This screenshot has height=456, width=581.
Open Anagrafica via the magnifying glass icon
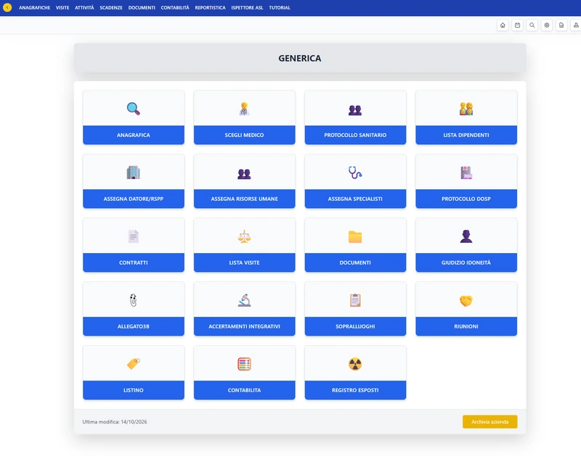[x=134, y=109]
